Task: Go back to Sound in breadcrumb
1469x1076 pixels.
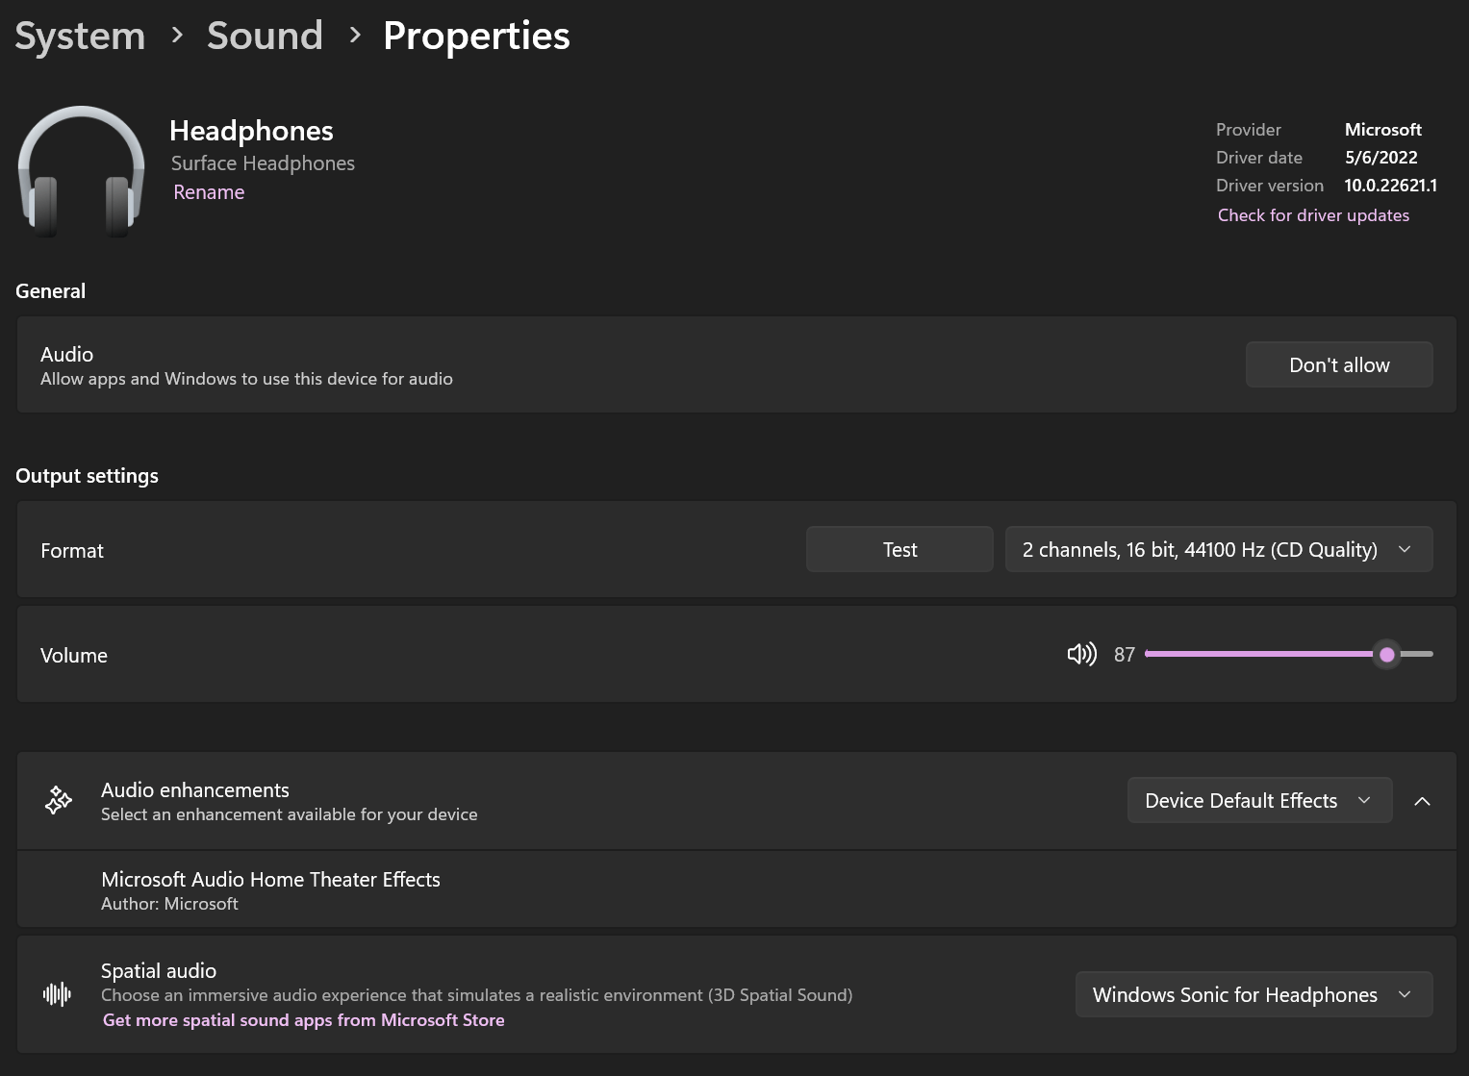Action: (x=265, y=37)
